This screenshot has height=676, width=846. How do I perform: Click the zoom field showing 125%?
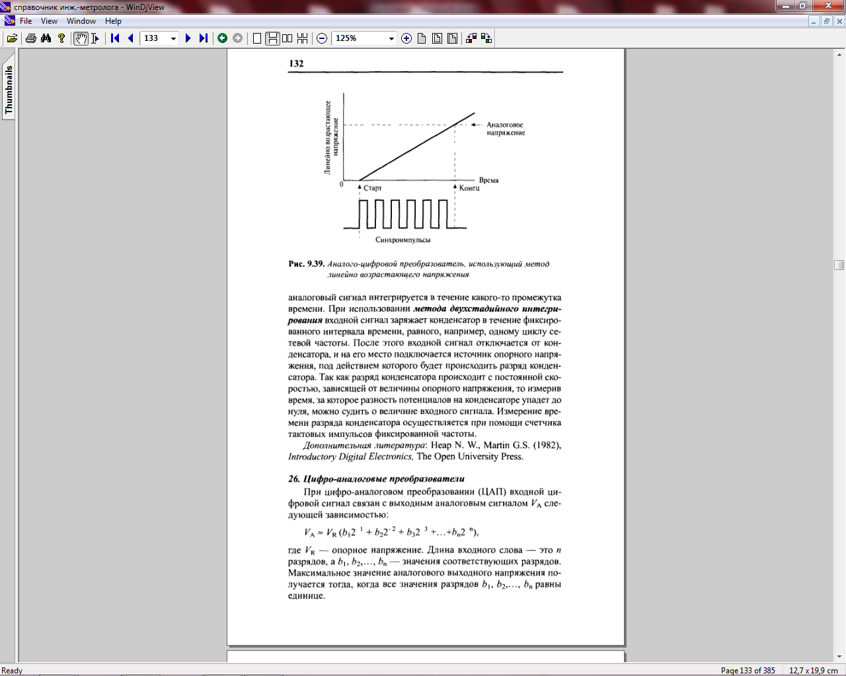(359, 38)
